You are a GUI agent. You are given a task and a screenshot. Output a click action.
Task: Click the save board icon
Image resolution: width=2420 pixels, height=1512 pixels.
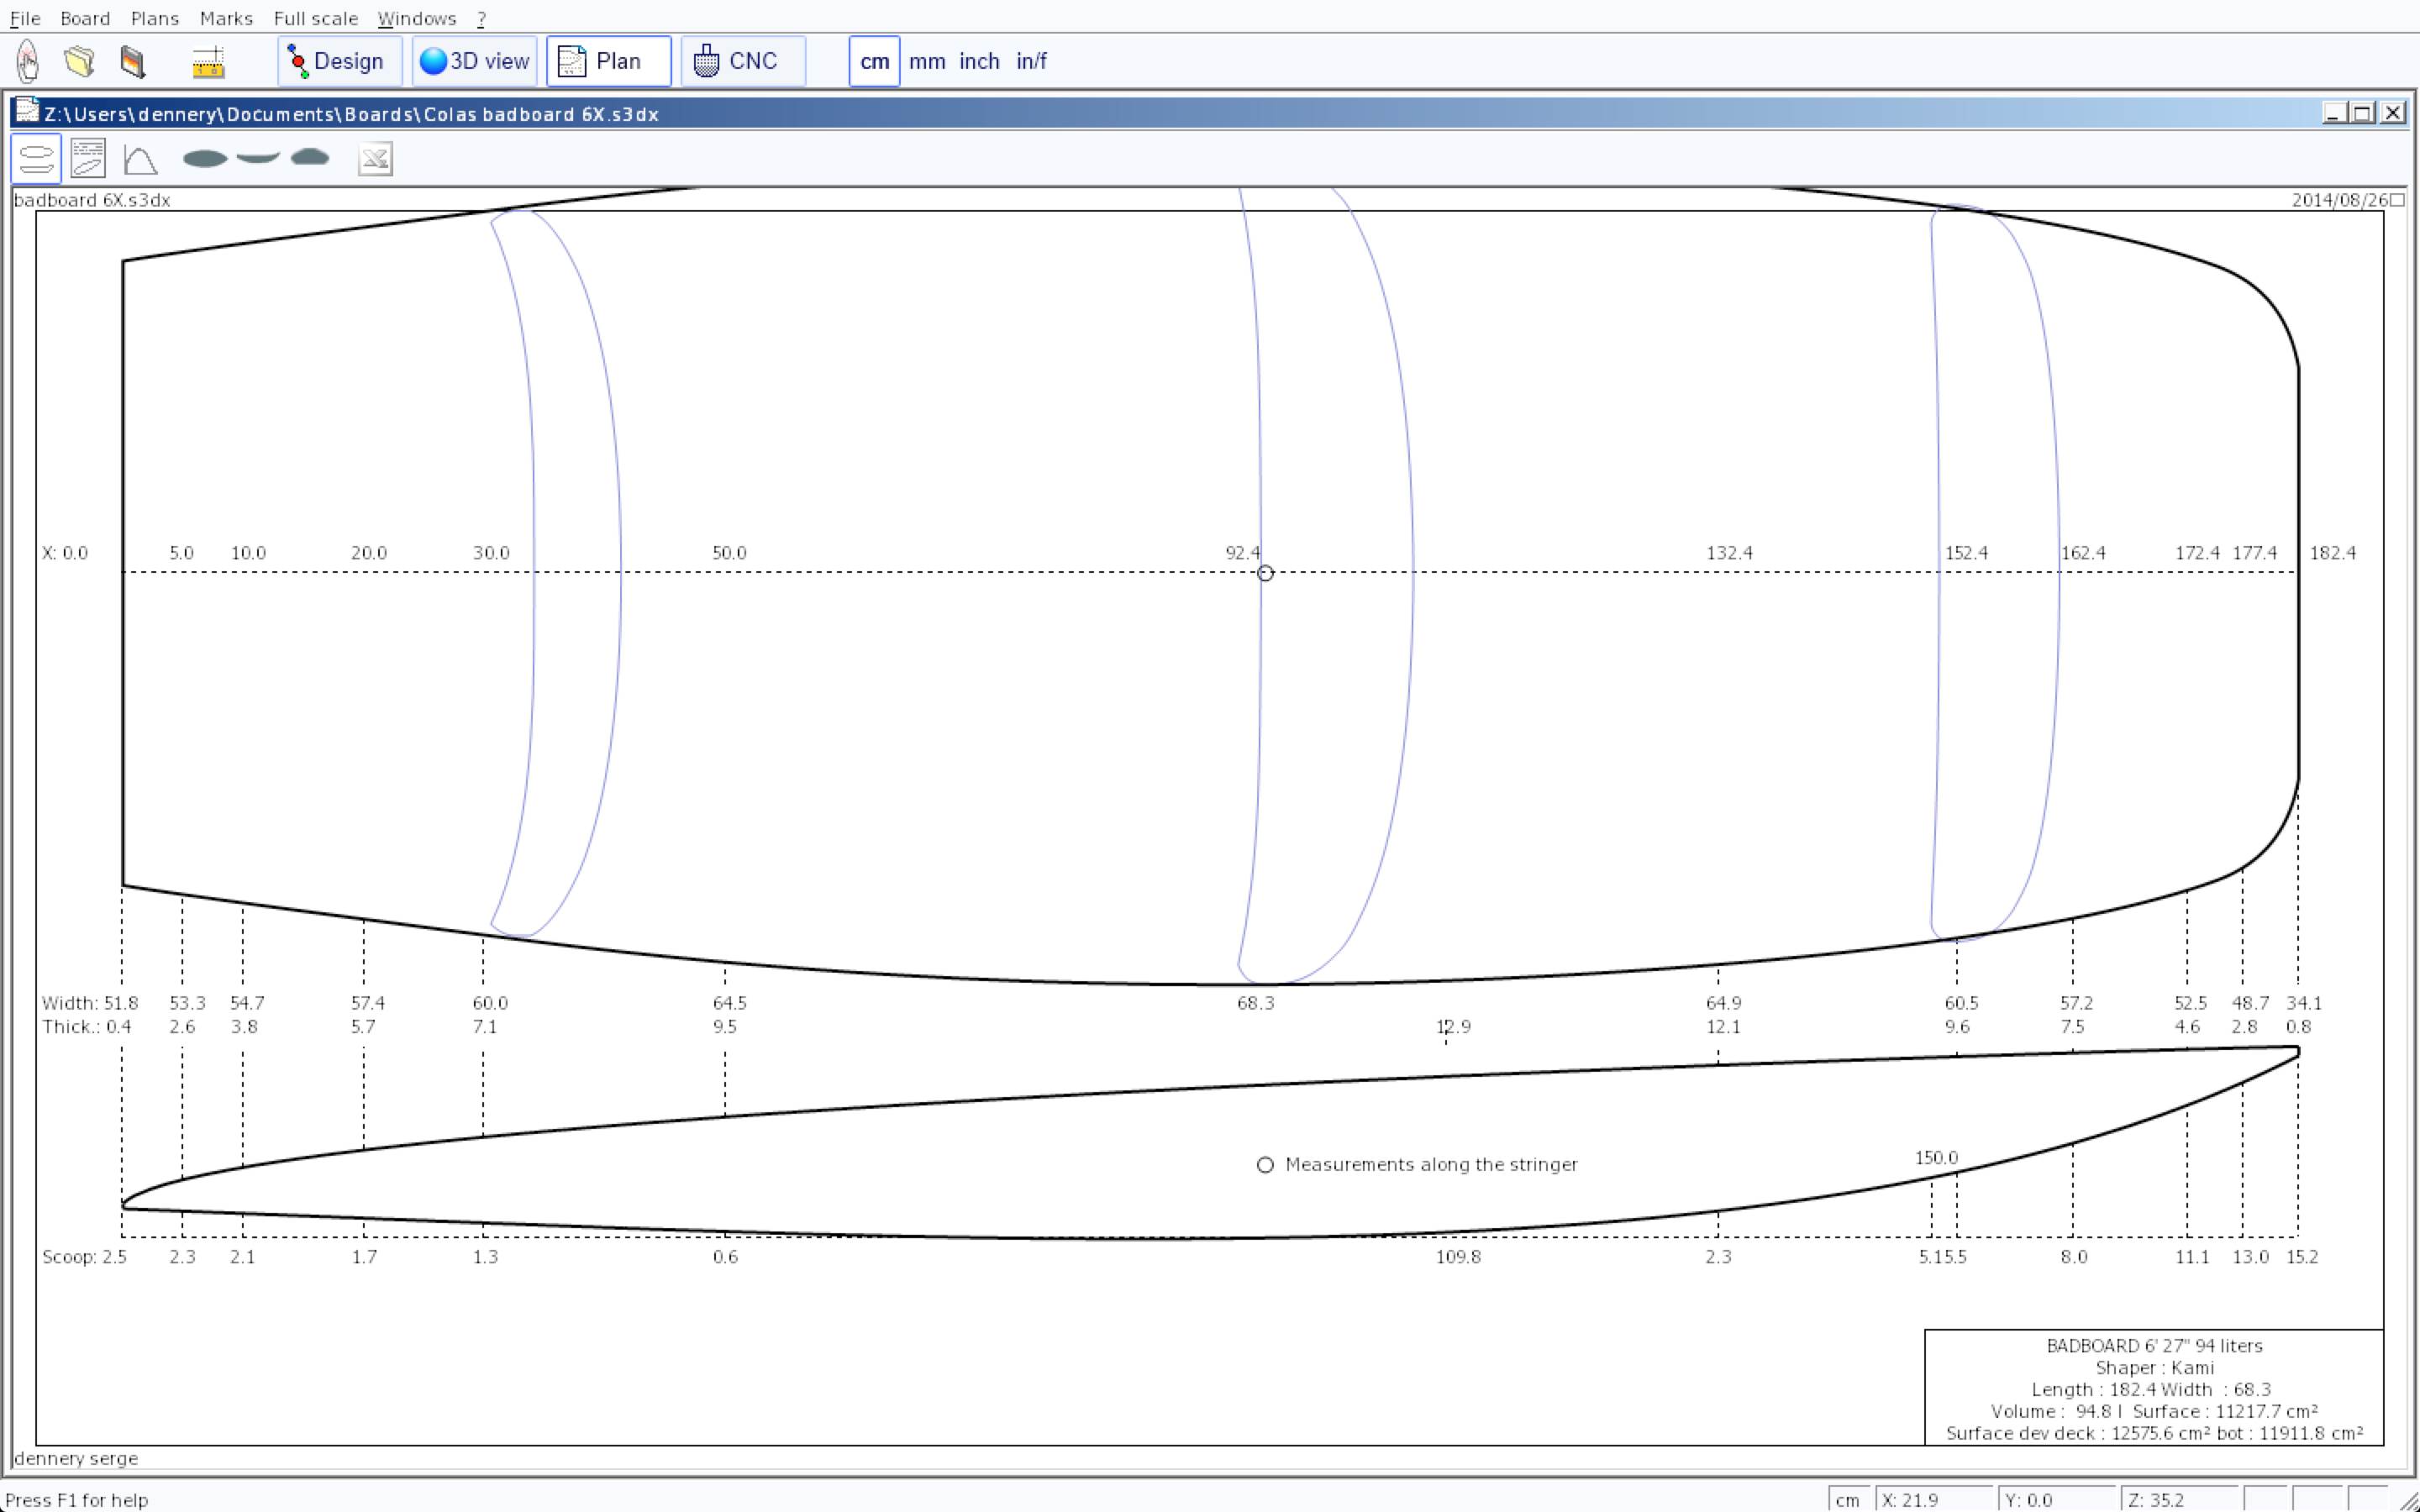pyautogui.click(x=133, y=61)
